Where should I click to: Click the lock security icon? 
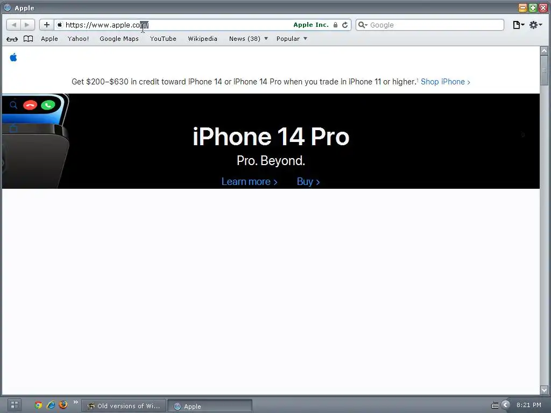click(x=335, y=25)
